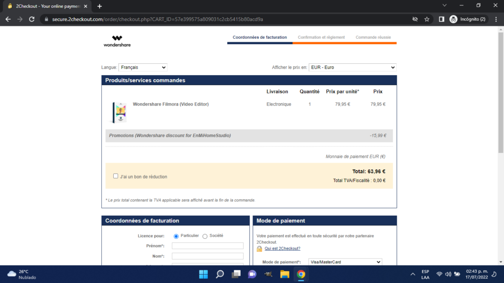The image size is (504, 283).
Task: Check "J'ai un bon de réduction" box
Action: point(116,176)
